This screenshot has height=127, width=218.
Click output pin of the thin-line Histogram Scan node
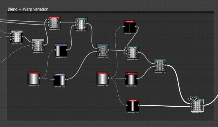pyautogui.click(x=136, y=26)
